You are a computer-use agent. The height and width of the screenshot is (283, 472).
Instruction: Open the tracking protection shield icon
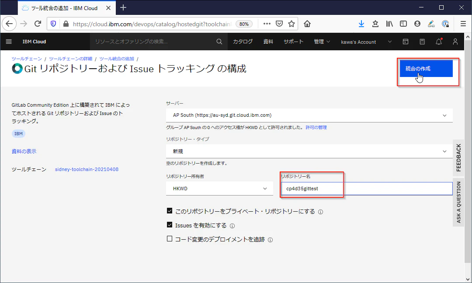tap(53, 24)
